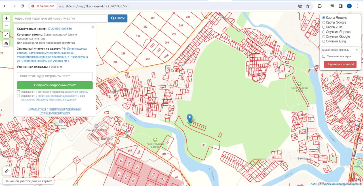
Task: Enable the Тематическая карта checkbox
Action: 324,56
